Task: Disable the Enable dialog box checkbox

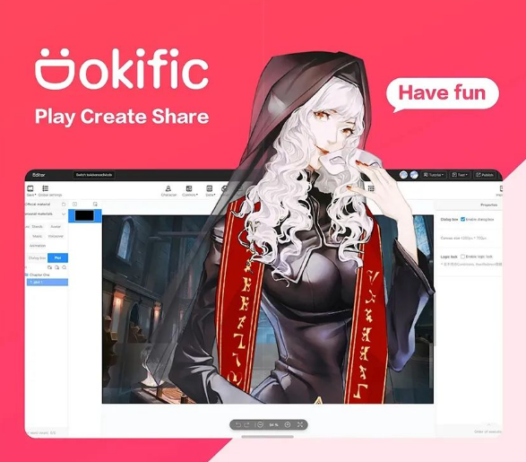Action: (x=463, y=219)
